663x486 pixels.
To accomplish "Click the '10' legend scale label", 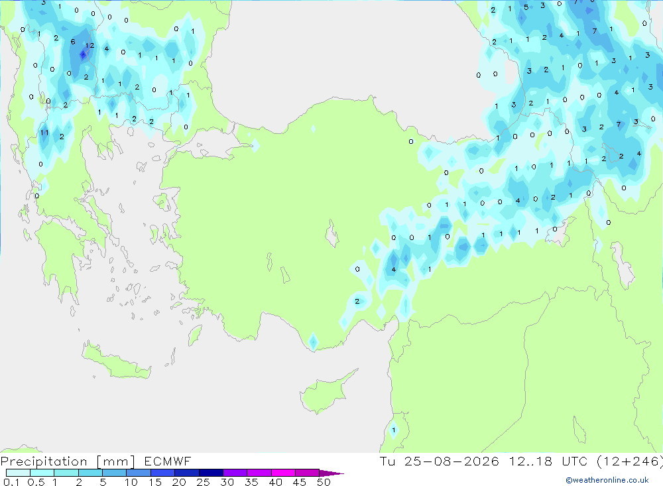I will (131, 482).
